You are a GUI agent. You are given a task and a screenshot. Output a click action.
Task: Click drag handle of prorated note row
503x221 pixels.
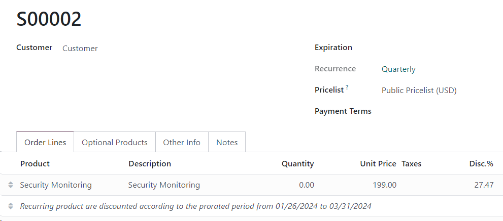pyautogui.click(x=11, y=206)
